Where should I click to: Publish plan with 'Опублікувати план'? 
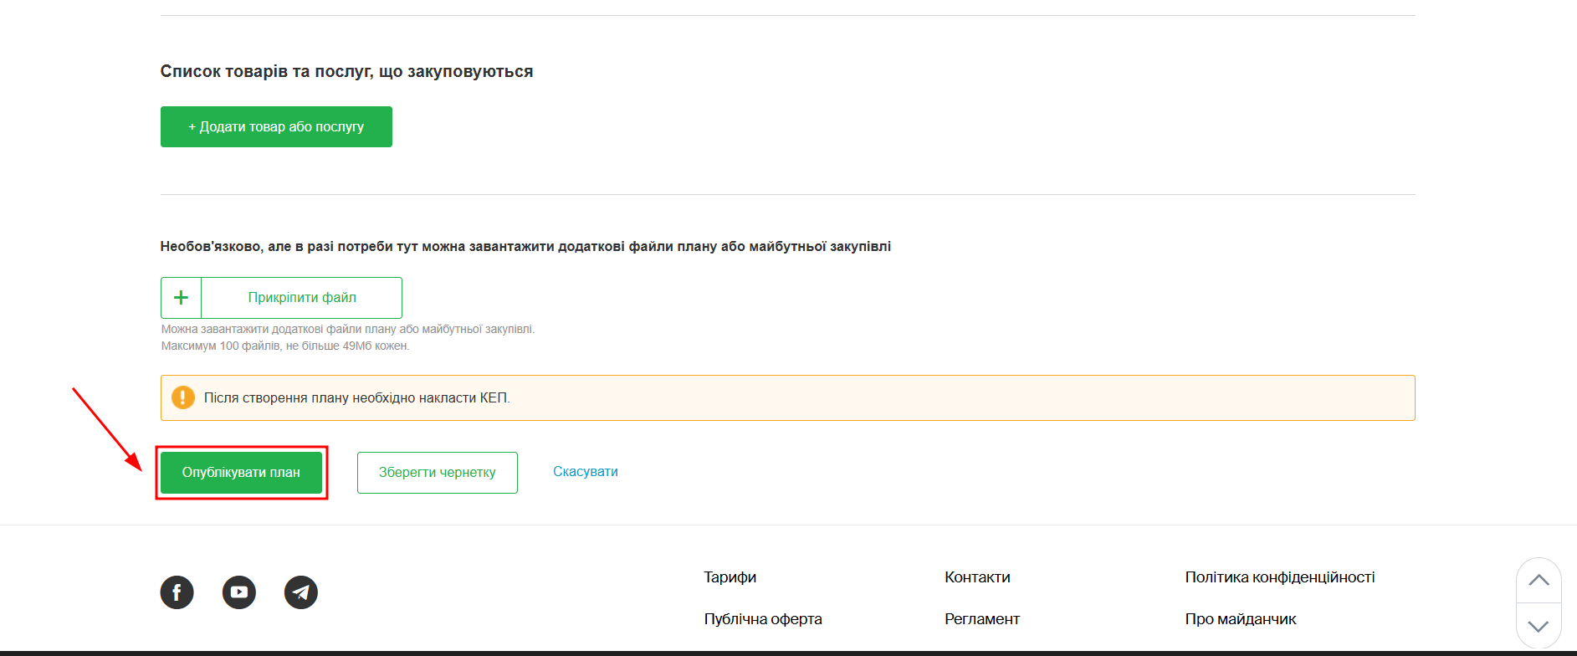[241, 473]
